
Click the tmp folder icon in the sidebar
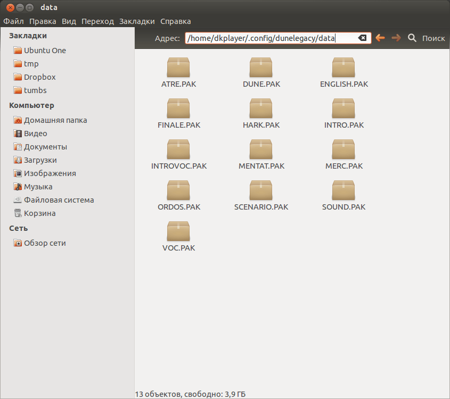[18, 64]
